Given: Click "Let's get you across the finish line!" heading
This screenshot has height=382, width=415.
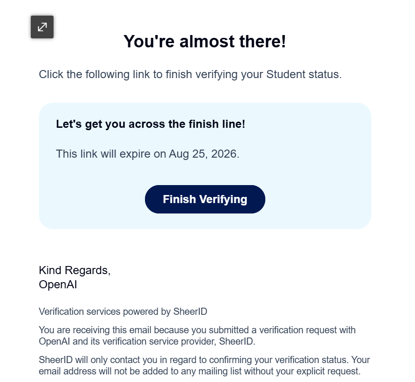Looking at the screenshot, I should point(151,124).
